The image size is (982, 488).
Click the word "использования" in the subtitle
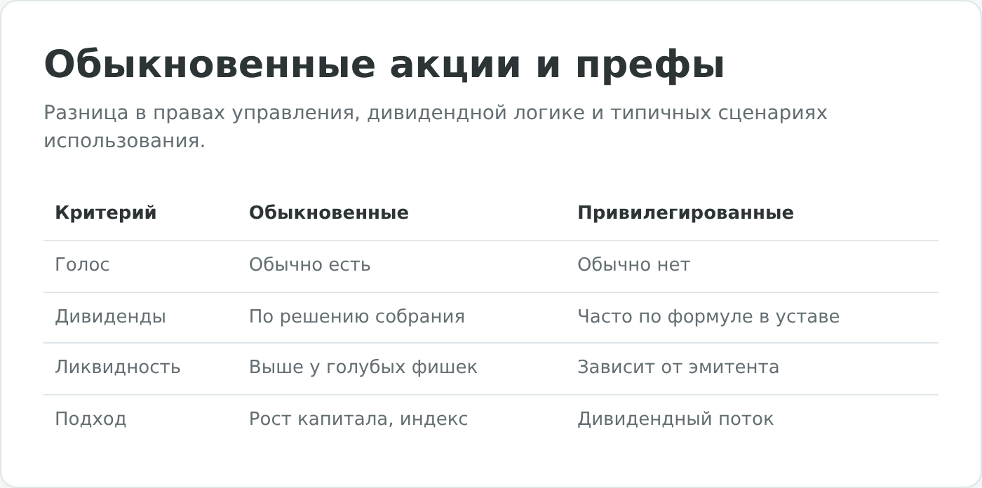coord(121,141)
